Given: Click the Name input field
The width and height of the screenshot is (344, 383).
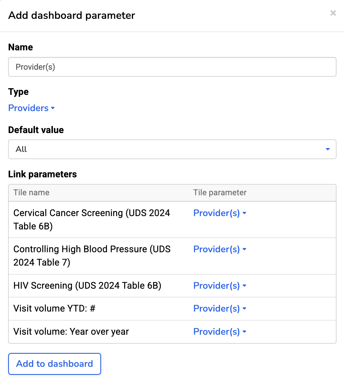Looking at the screenshot, I should click(x=172, y=67).
